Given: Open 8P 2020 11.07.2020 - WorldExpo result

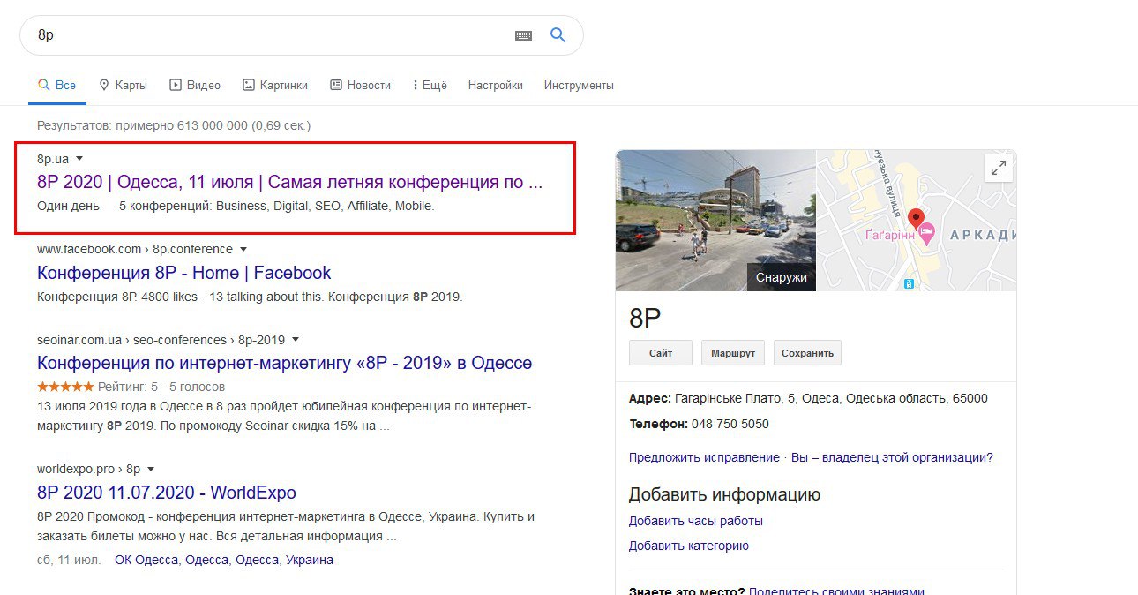Looking at the screenshot, I should click(167, 493).
